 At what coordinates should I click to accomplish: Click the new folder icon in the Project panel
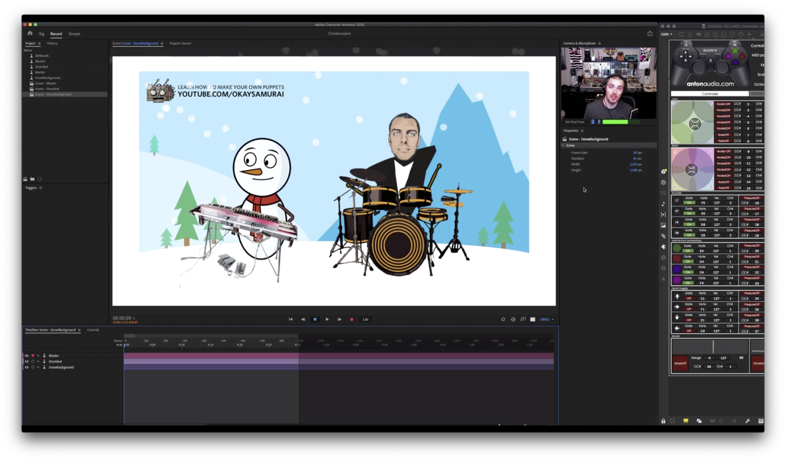[32, 179]
